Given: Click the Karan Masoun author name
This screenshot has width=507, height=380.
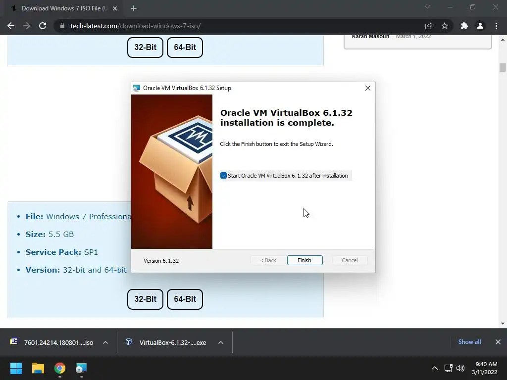Looking at the screenshot, I should click(370, 37).
